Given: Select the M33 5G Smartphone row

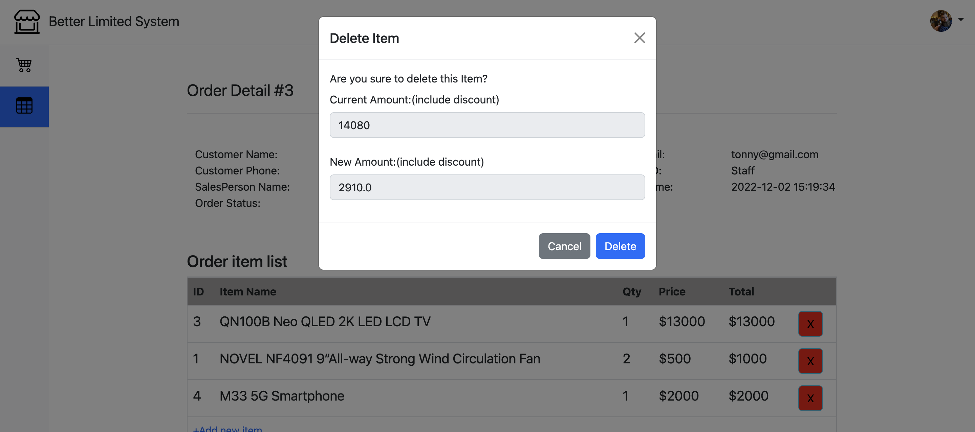Looking at the screenshot, I should click(282, 396).
